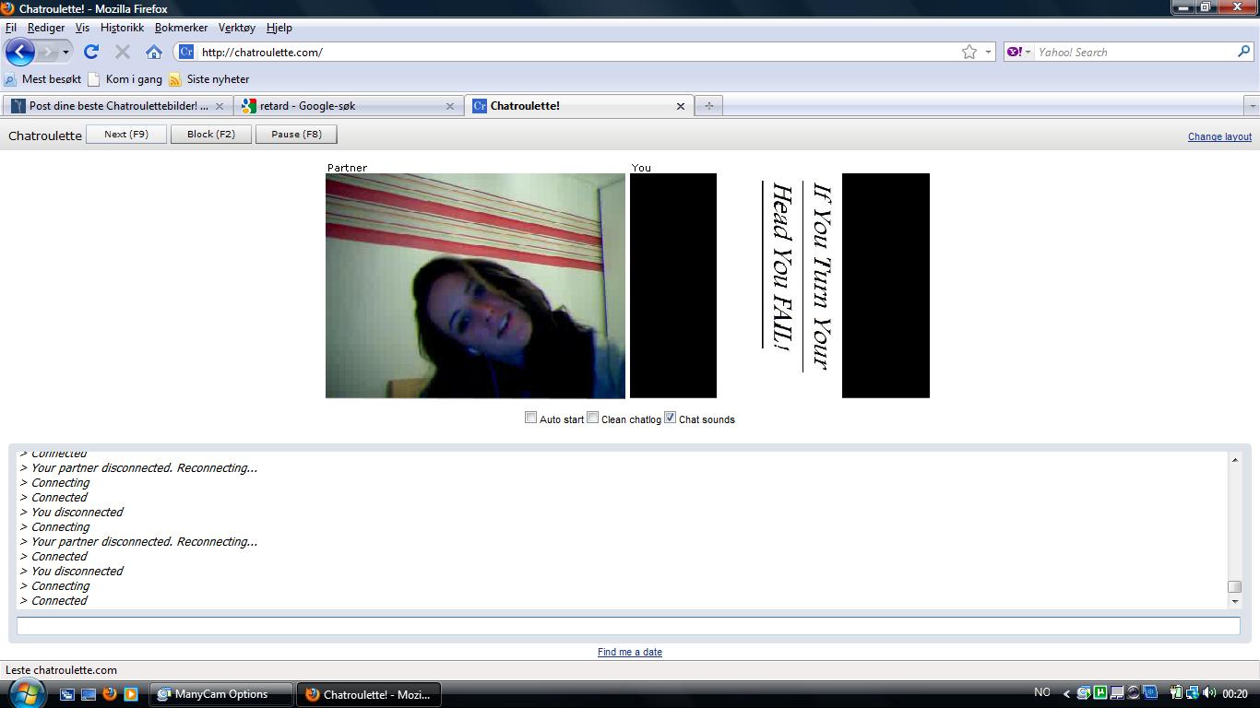Open the Historikk menu
The image size is (1260, 708).
tap(122, 28)
